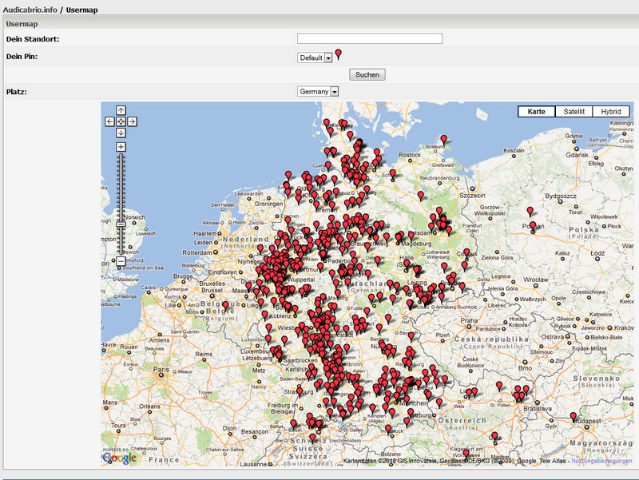This screenshot has height=480, width=639.
Task: Click the zoom level slider handle
Action: coord(121,224)
